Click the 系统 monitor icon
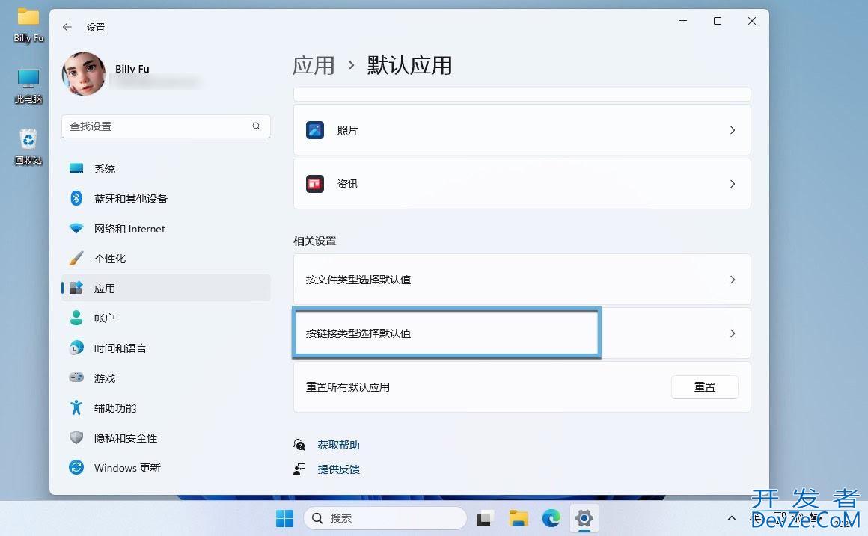This screenshot has height=536, width=868. click(x=76, y=168)
